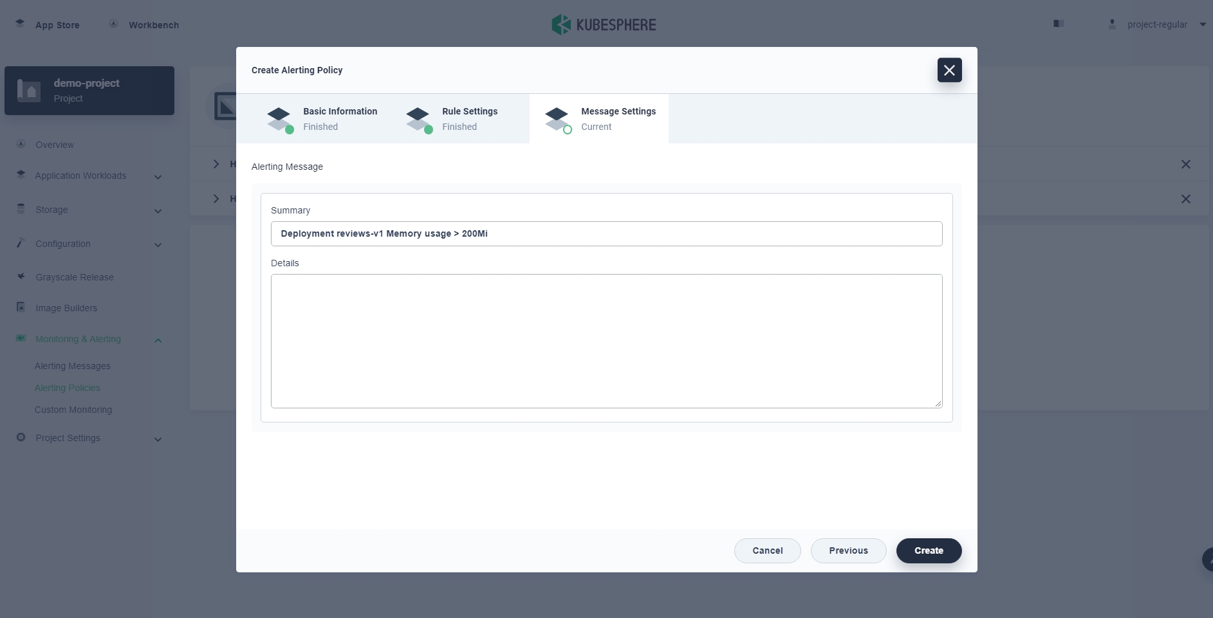
Task: Close the Create Alerting Policy dialog
Action: tap(949, 70)
